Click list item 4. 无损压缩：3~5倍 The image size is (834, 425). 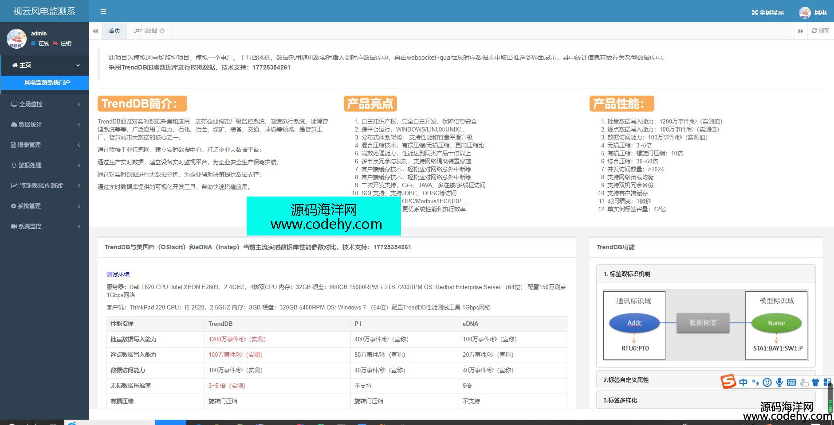pos(626,145)
